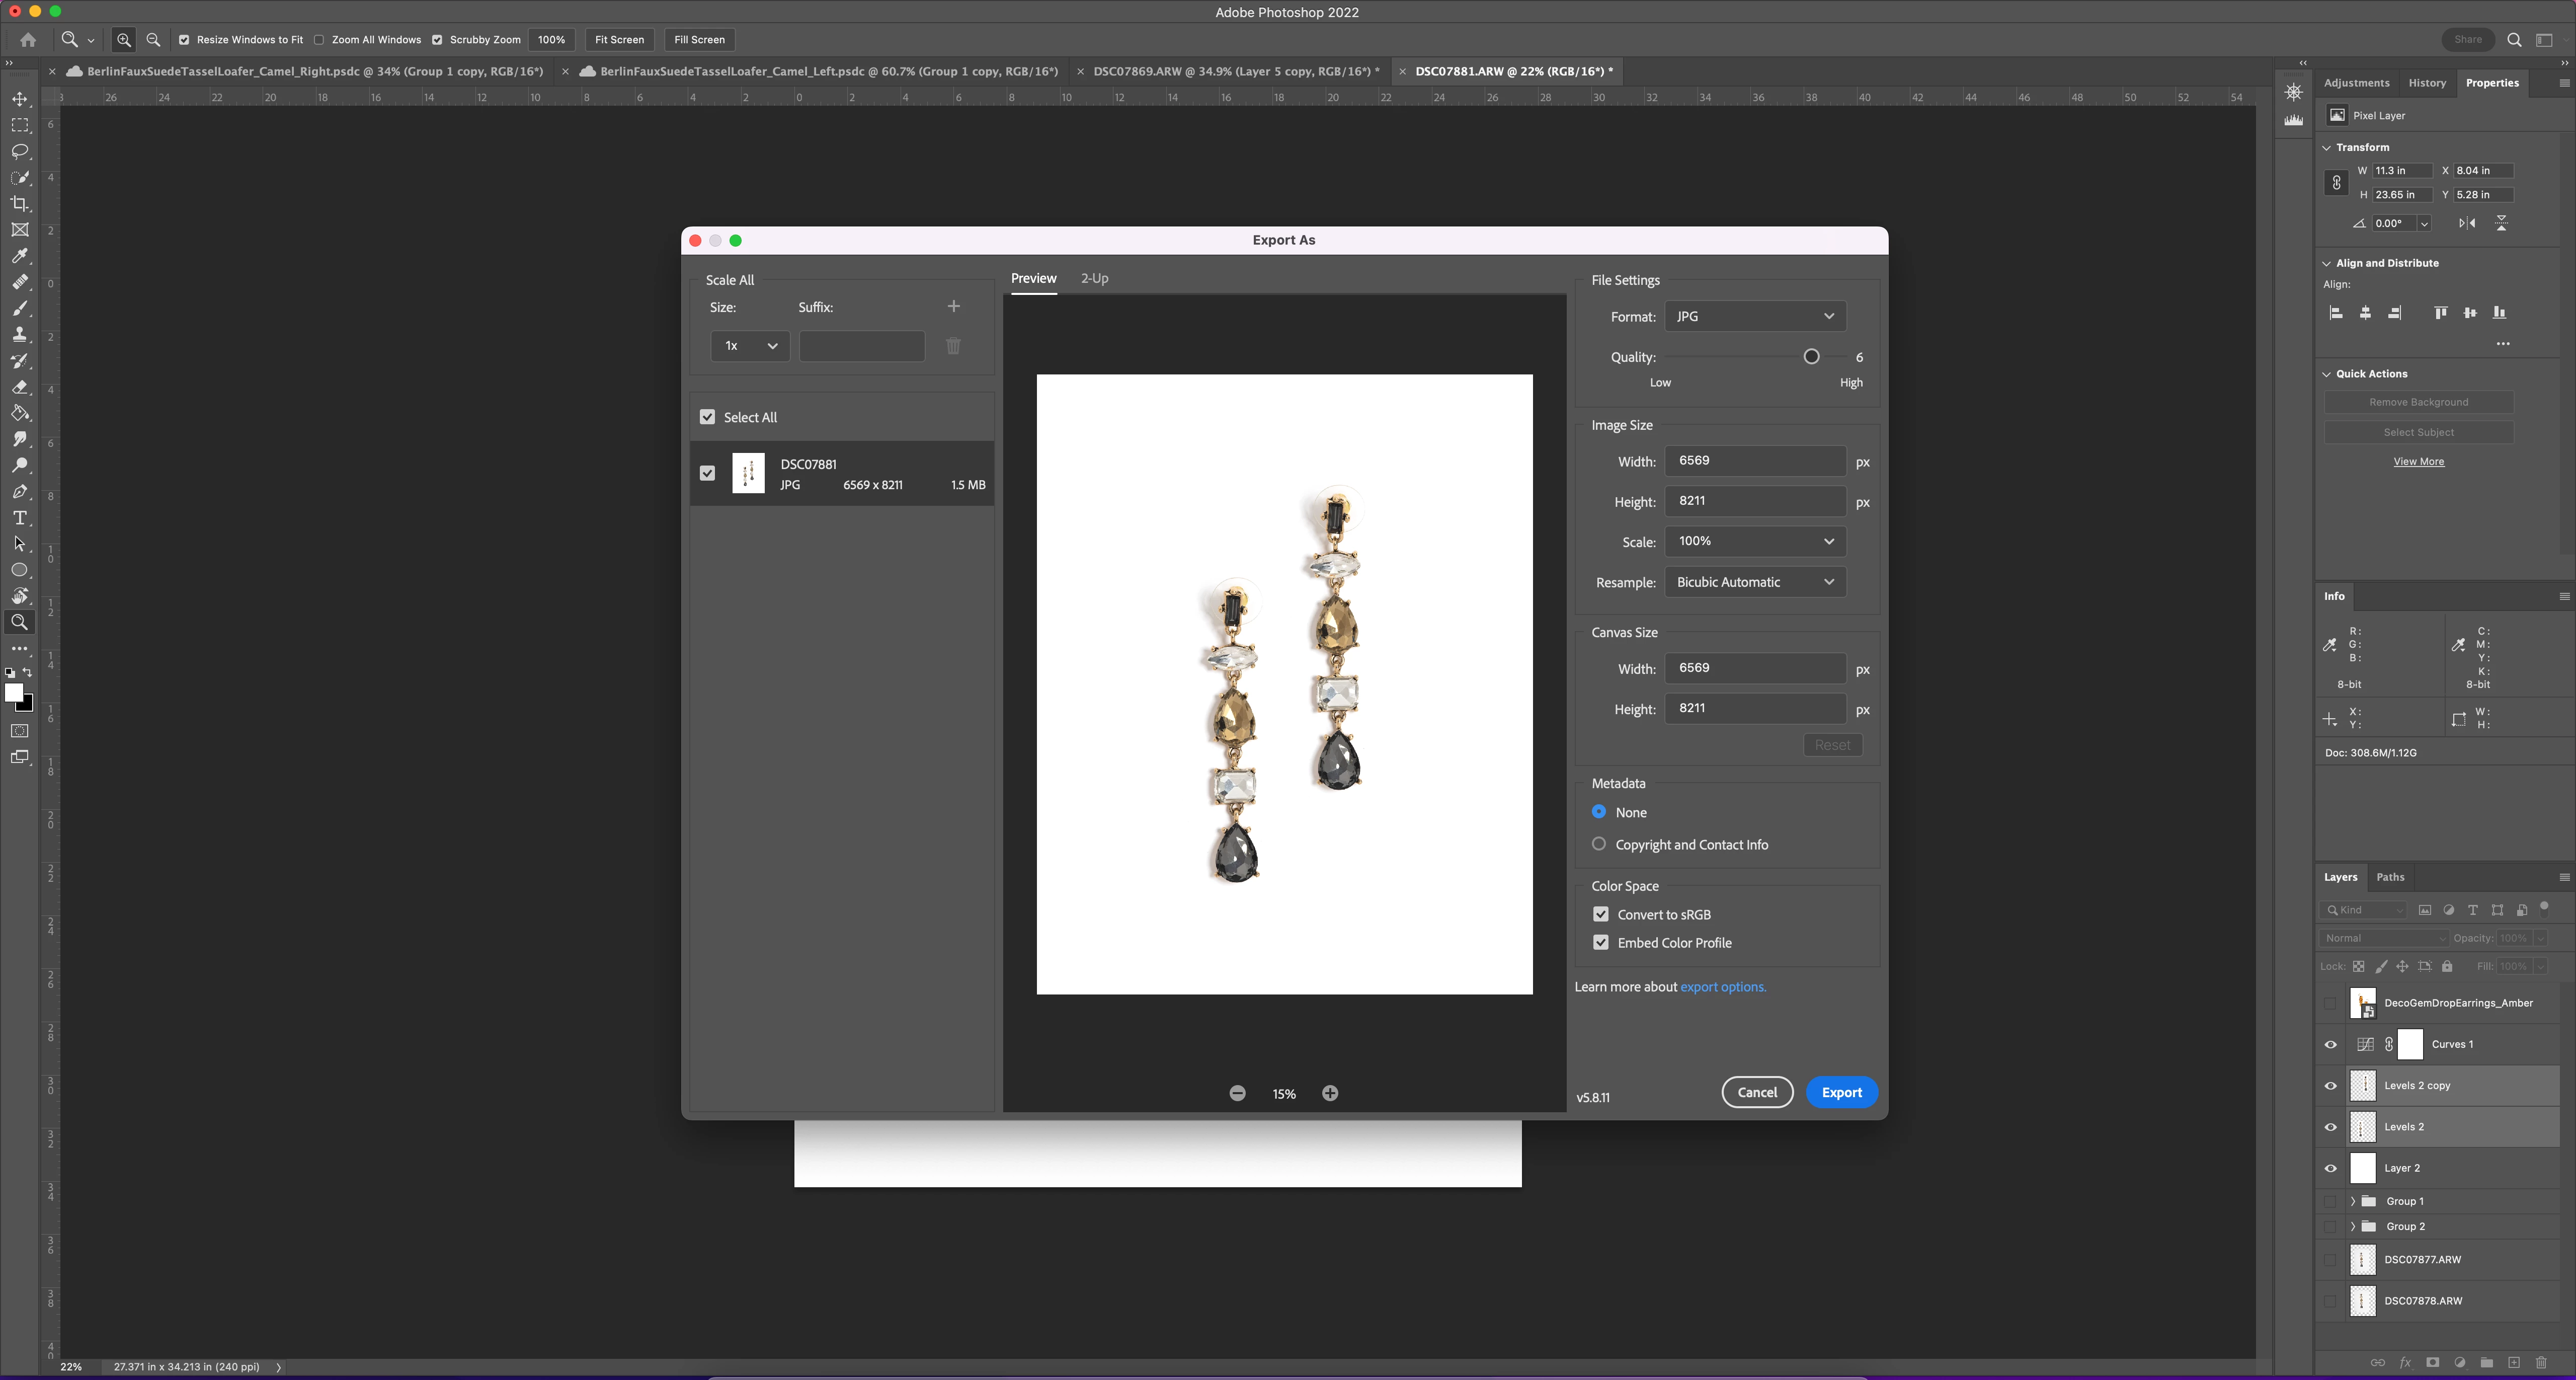Click the zoom out minus icon in preview
2576x1380 pixels.
[x=1237, y=1093]
